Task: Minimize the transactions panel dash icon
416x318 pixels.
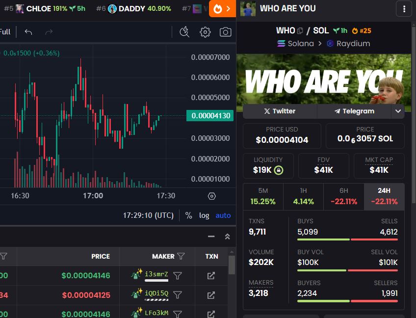Action: [211, 236]
